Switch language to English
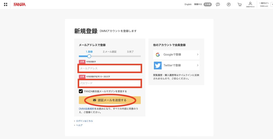 click(188, 5)
